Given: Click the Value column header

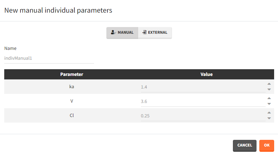Looking at the screenshot, I should coord(206,74).
